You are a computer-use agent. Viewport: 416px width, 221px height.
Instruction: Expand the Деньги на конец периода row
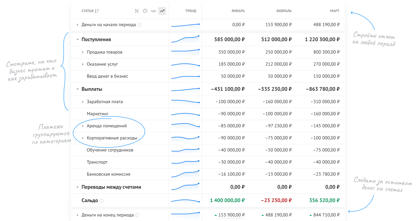tap(78, 215)
